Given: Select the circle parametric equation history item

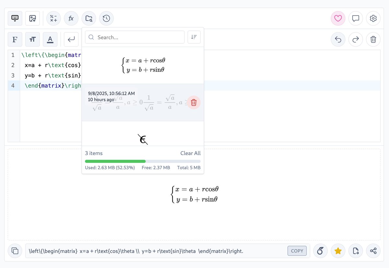Looking at the screenshot, I should pos(143,65).
